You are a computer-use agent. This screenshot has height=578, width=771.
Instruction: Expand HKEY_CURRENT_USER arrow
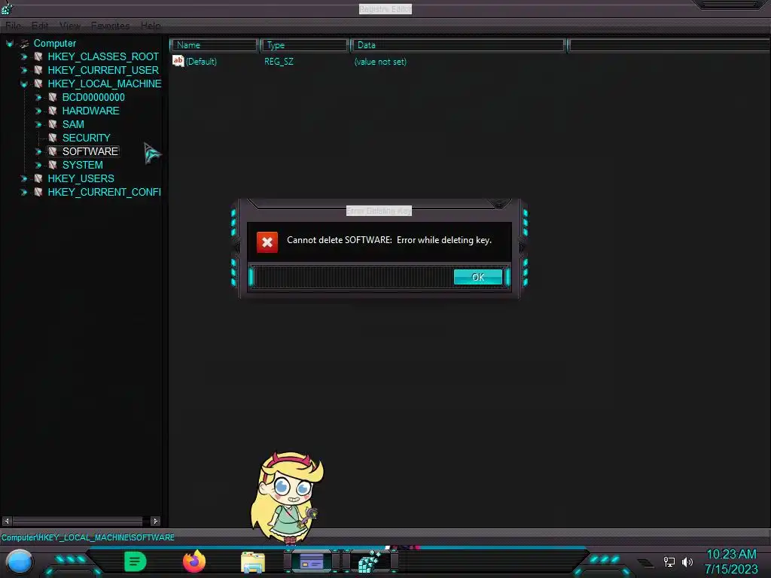[x=23, y=70]
